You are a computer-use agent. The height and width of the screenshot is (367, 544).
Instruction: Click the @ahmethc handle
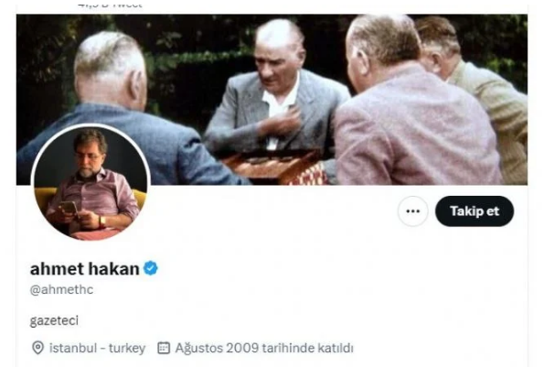[x=62, y=289]
